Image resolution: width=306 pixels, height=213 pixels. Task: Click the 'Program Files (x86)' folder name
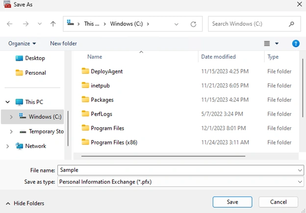(x=114, y=142)
